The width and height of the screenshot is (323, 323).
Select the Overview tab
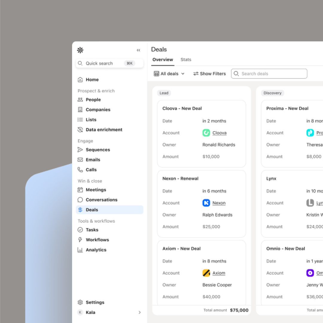point(163,60)
